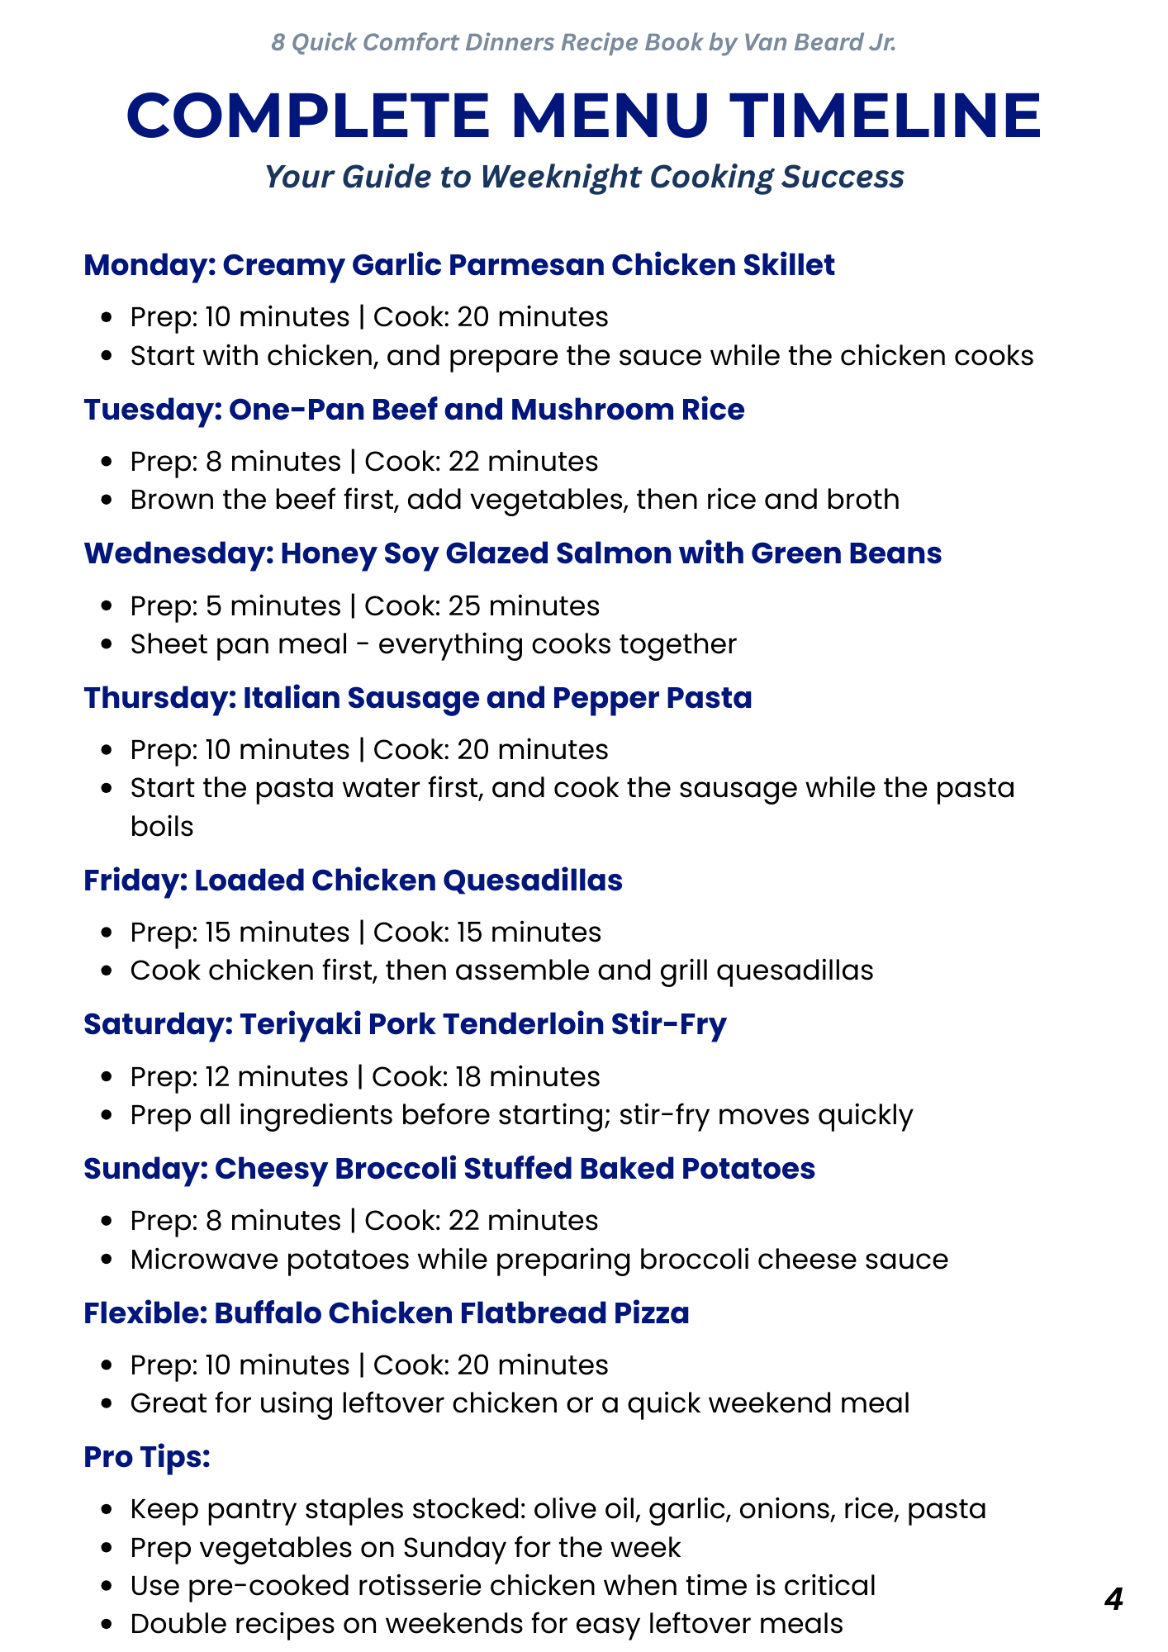Image resolution: width=1168 pixels, height=1652 pixels.
Task: Click the "Brown the beef first" line
Action: click(515, 500)
